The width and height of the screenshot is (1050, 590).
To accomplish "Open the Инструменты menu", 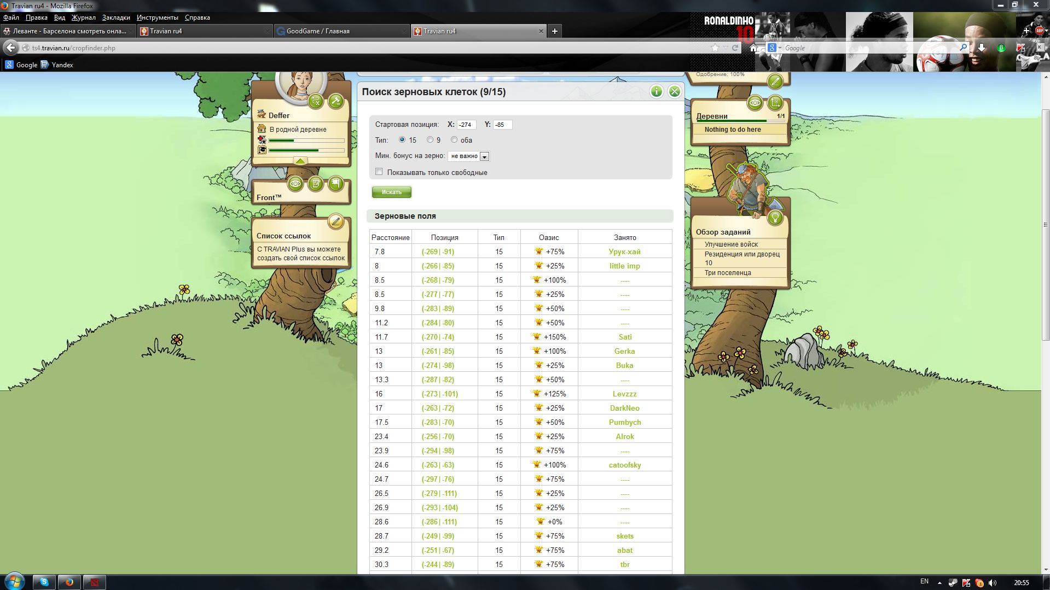I will [x=157, y=17].
